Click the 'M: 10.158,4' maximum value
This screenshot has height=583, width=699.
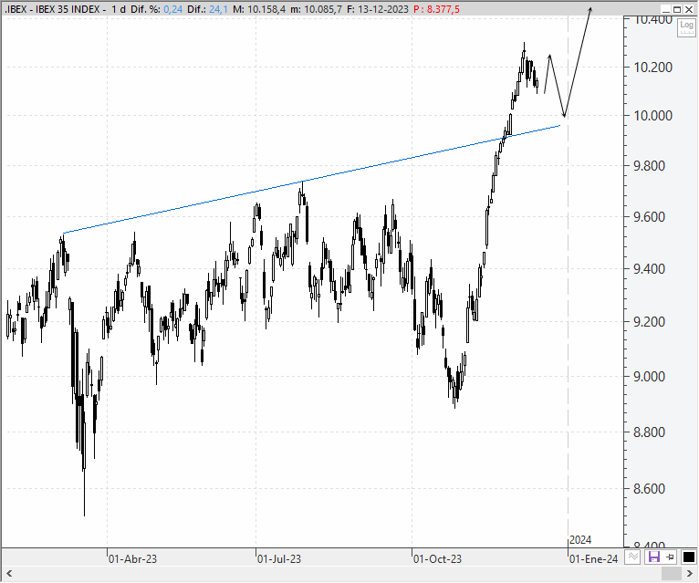point(259,9)
